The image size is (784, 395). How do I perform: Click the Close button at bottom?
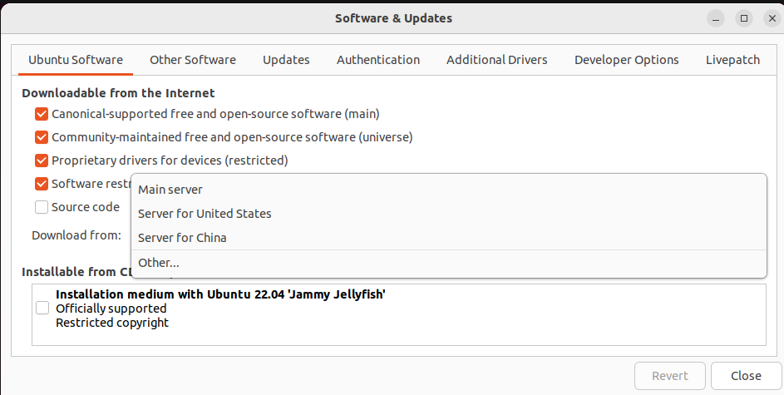pos(746,376)
